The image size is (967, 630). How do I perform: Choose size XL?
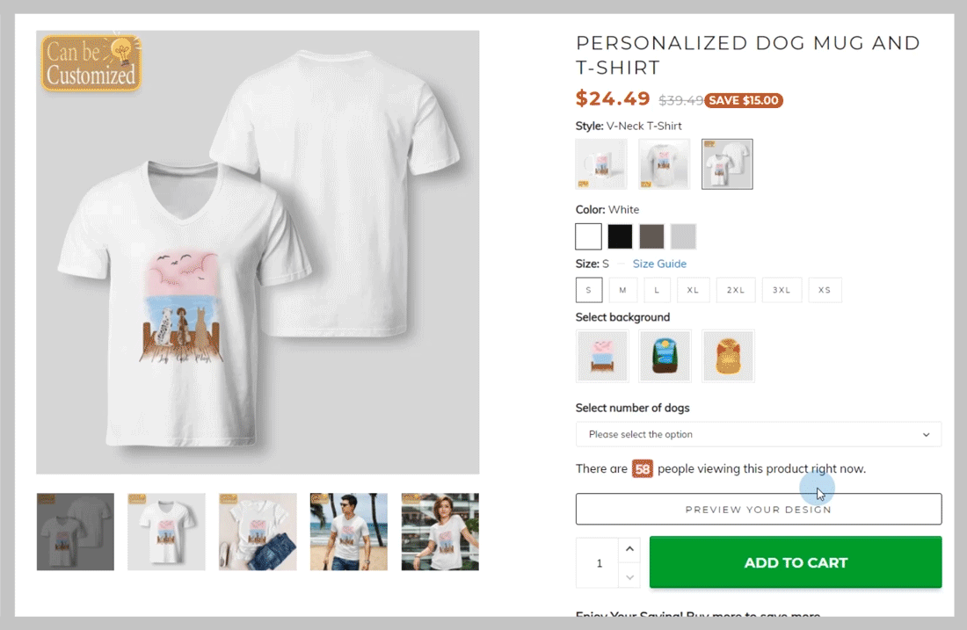coord(693,290)
